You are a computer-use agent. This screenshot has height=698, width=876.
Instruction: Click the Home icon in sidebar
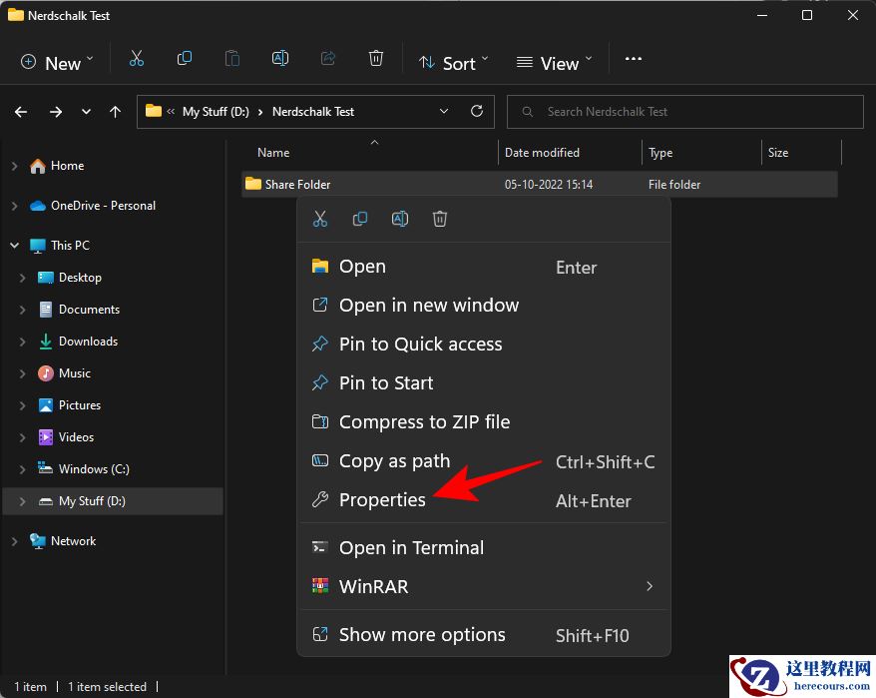click(38, 166)
